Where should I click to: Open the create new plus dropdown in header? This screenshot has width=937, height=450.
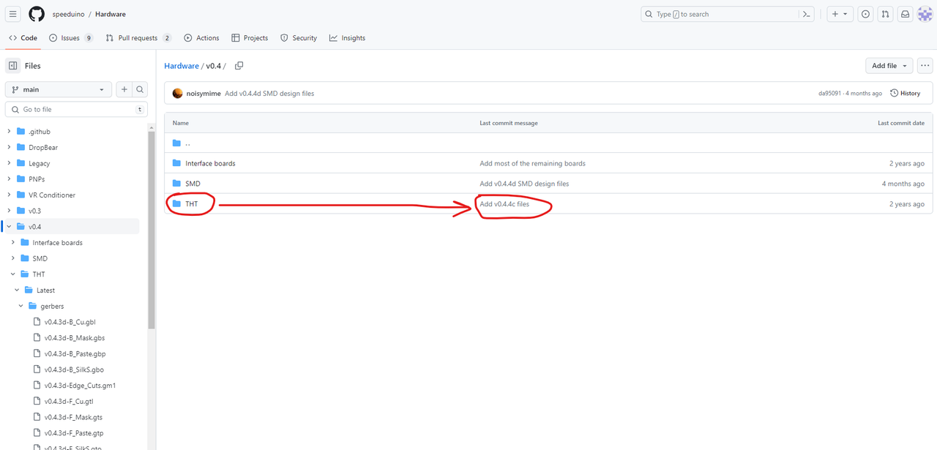pyautogui.click(x=839, y=14)
